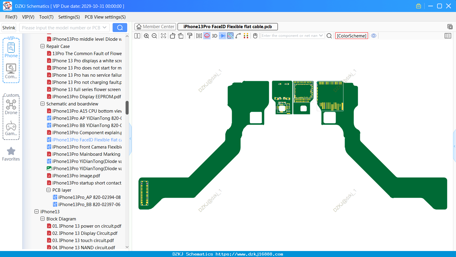Open the ColorScheme button
The height and width of the screenshot is (257, 456).
pos(352,36)
